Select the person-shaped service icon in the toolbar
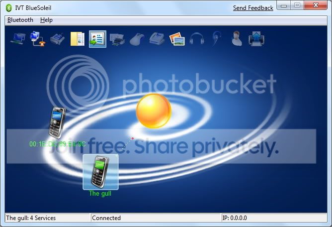This screenshot has width=332, height=227. click(237, 38)
